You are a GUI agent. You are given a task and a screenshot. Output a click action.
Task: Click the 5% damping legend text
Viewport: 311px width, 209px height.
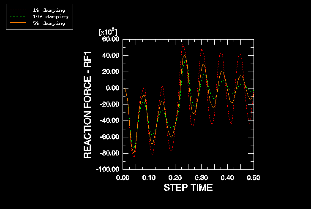(49, 23)
